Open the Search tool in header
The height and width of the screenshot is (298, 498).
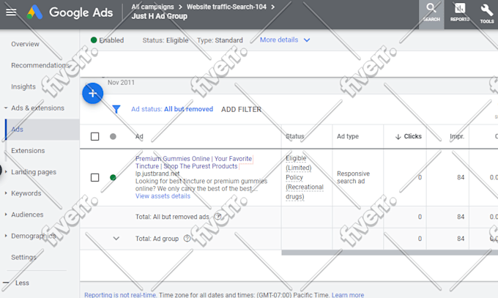coord(431,12)
